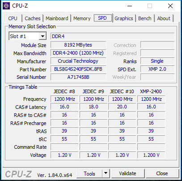The width and height of the screenshot is (182, 181).
Task: Open the About tab
Action: (164, 18)
